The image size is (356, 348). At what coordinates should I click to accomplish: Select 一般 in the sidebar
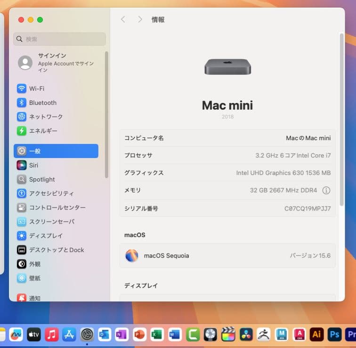[x=56, y=151]
